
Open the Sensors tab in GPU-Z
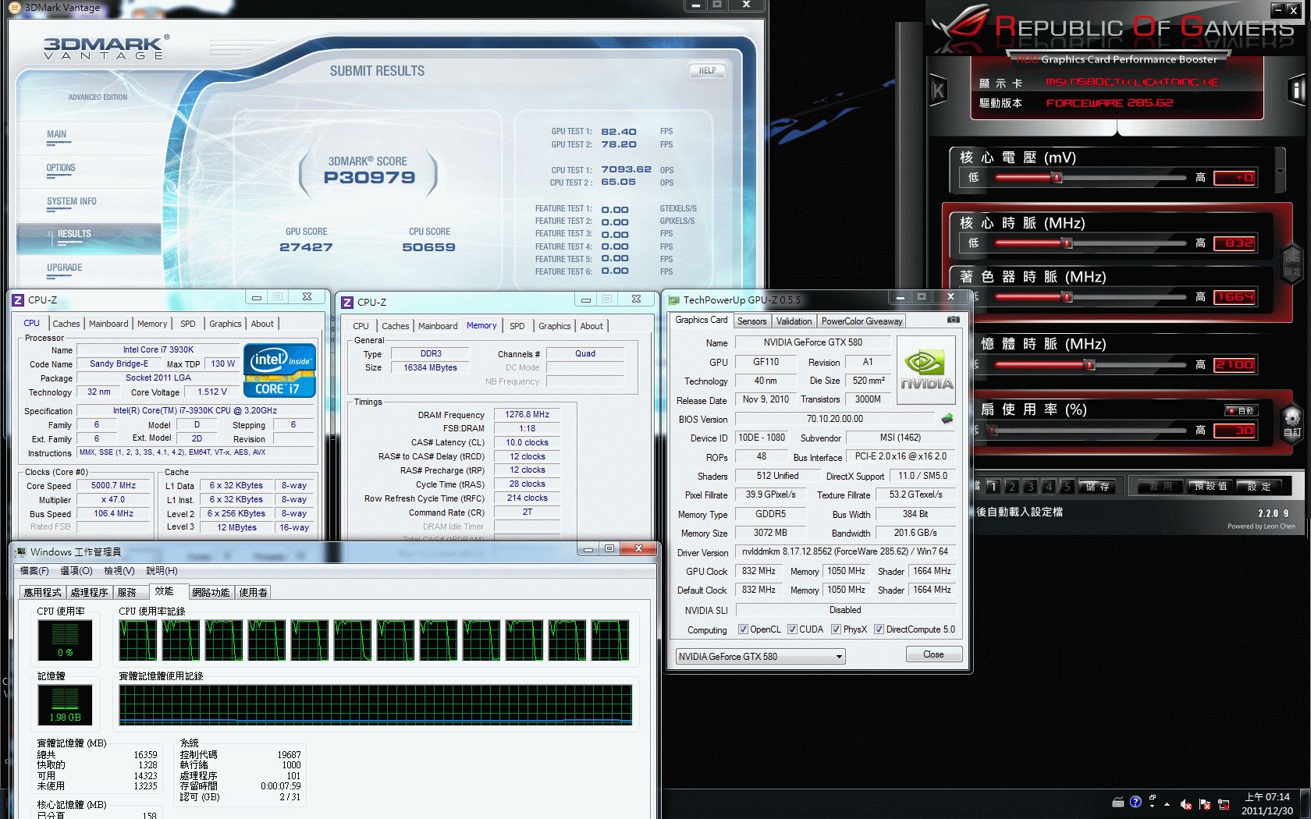point(751,321)
